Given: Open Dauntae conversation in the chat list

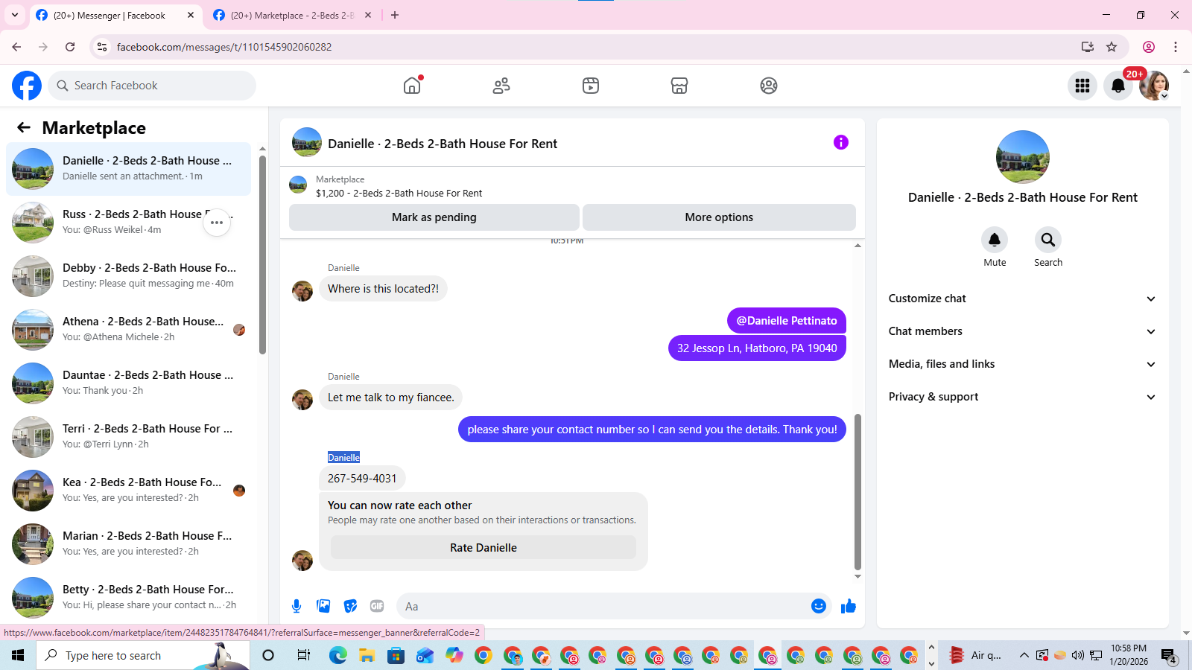Looking at the screenshot, I should (128, 383).
